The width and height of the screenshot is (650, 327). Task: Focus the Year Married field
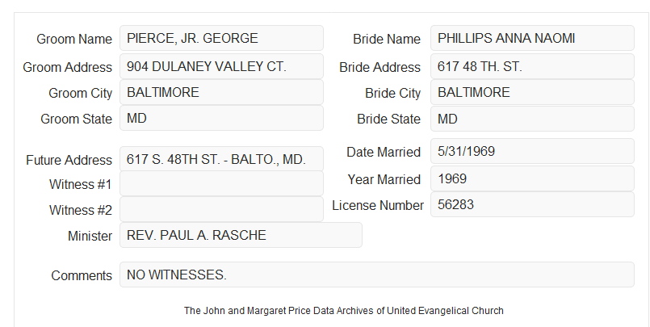coord(532,178)
